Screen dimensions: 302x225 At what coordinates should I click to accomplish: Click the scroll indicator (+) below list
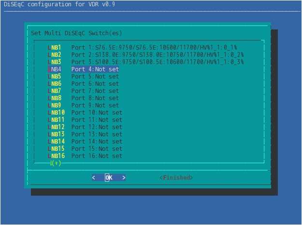point(56,163)
